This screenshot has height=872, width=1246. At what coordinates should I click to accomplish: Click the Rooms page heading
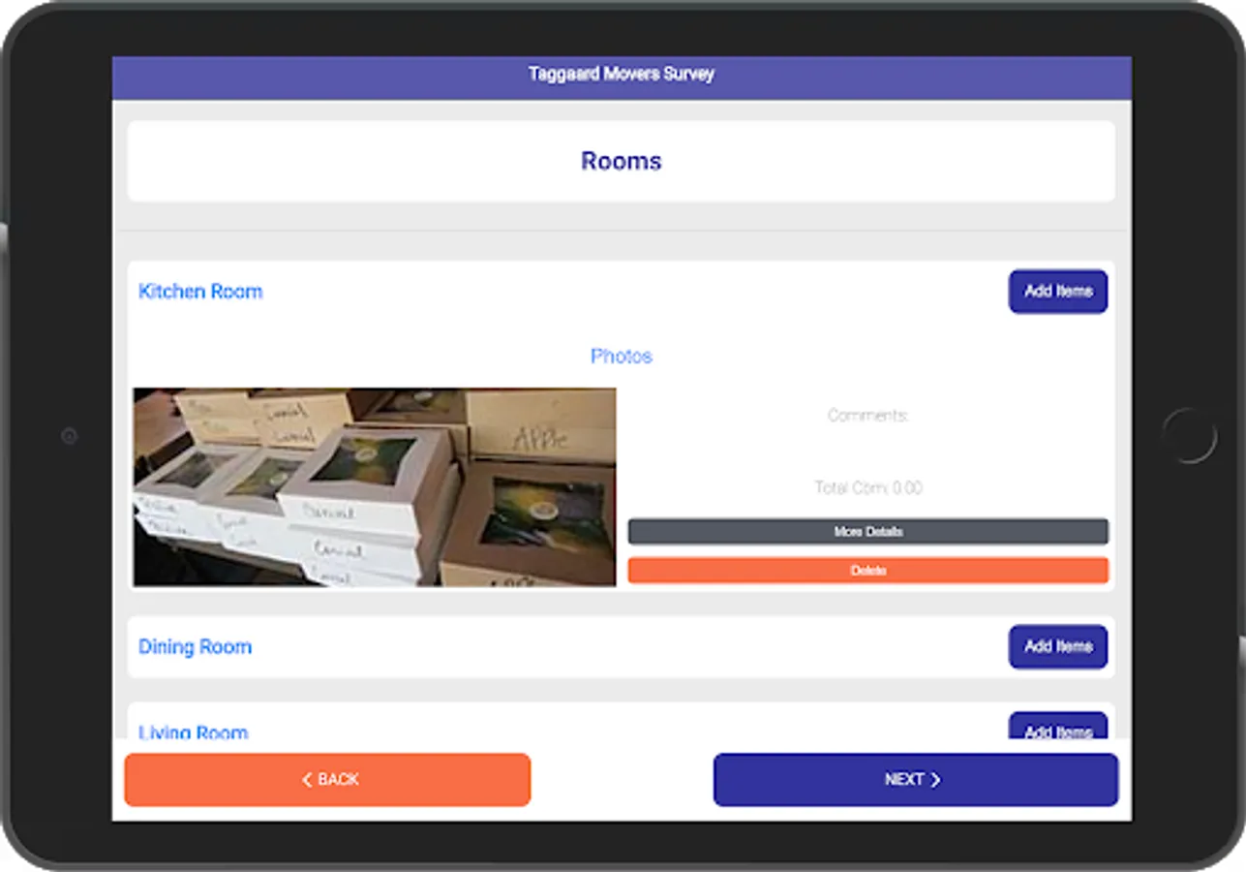[622, 161]
